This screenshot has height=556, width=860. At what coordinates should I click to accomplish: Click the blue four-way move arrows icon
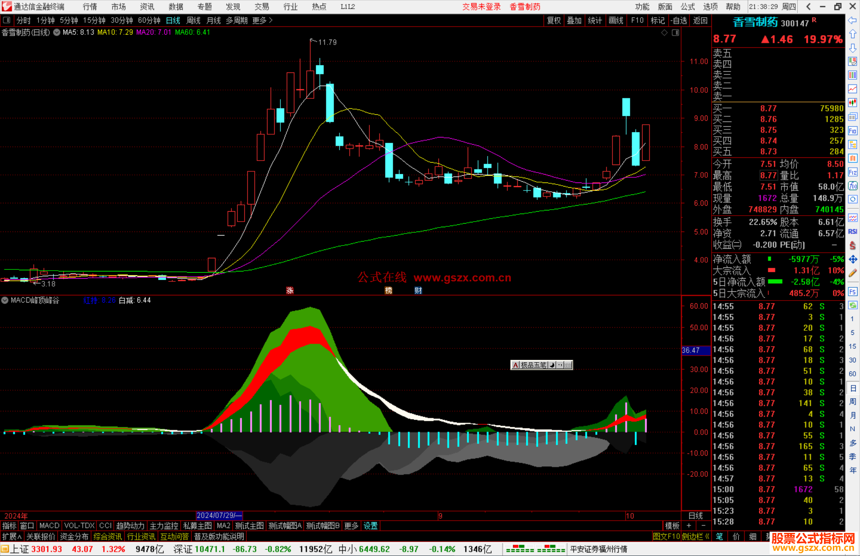(x=852, y=259)
